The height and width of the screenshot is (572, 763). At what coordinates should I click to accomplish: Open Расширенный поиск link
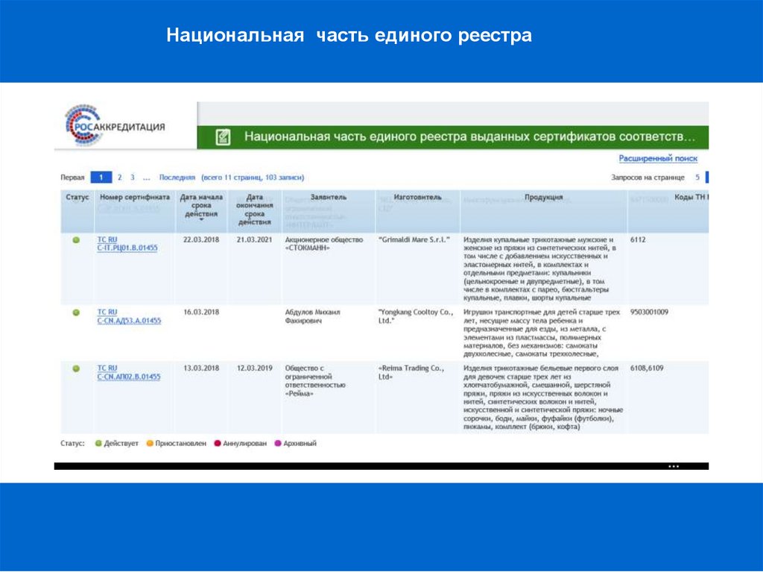(658, 159)
